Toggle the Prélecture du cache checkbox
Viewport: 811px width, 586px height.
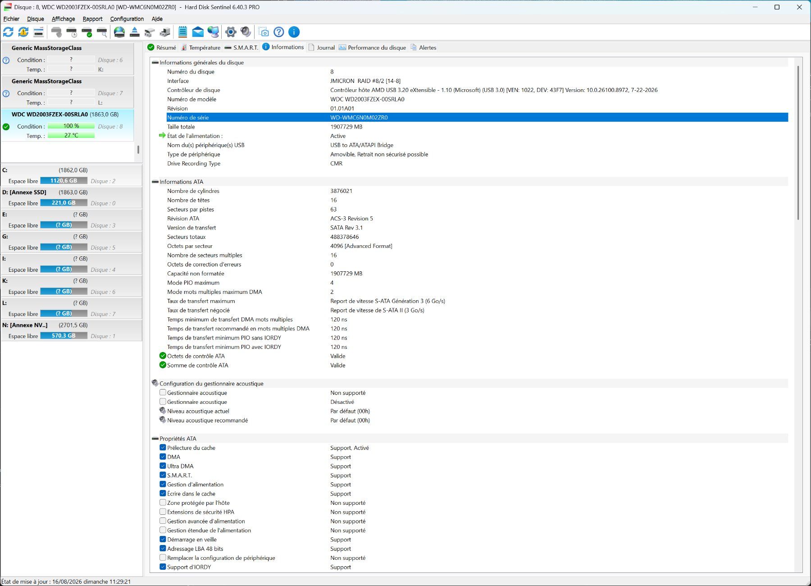coord(163,448)
